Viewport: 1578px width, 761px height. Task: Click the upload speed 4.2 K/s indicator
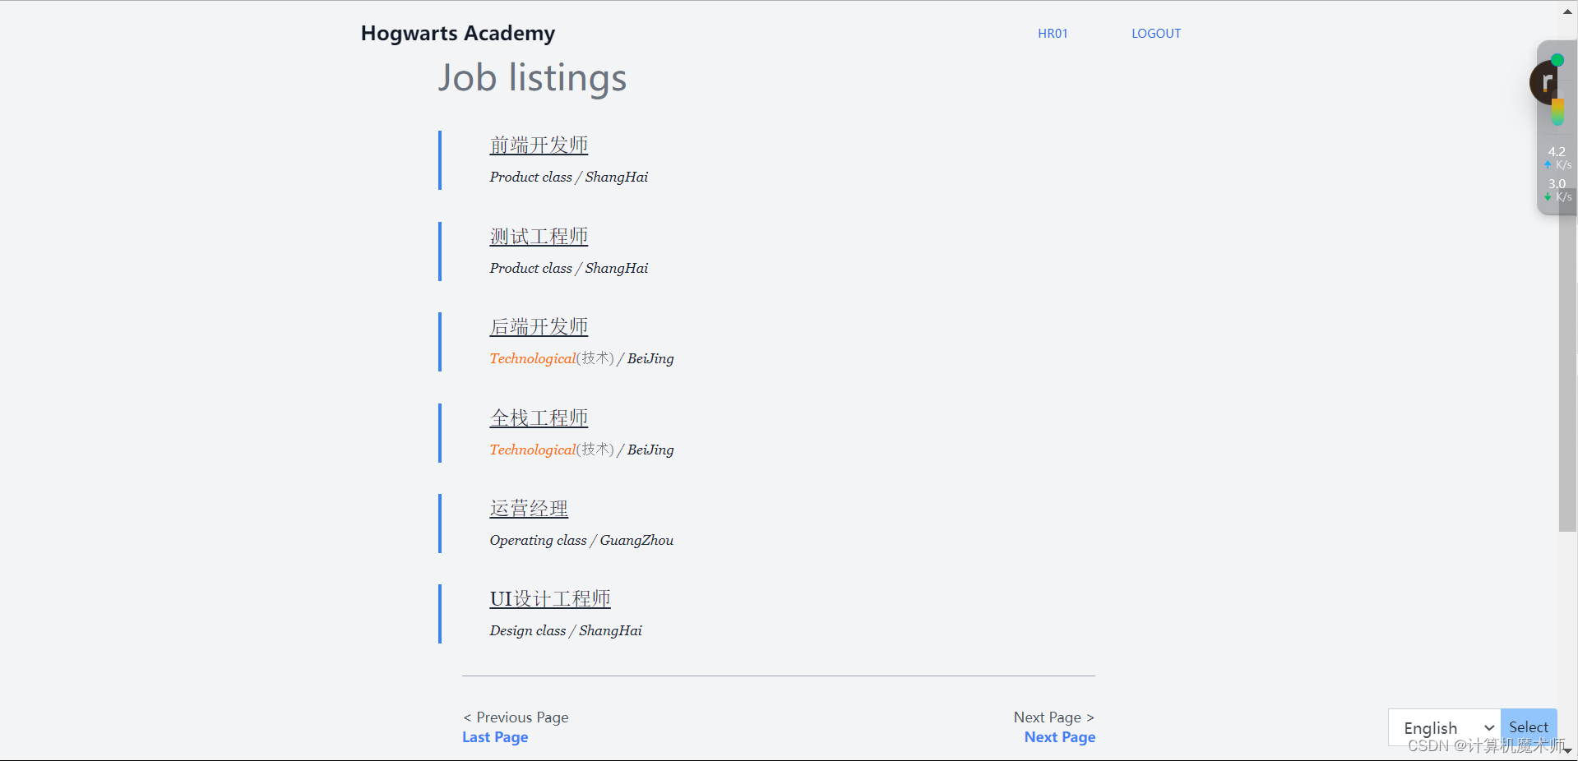point(1558,158)
